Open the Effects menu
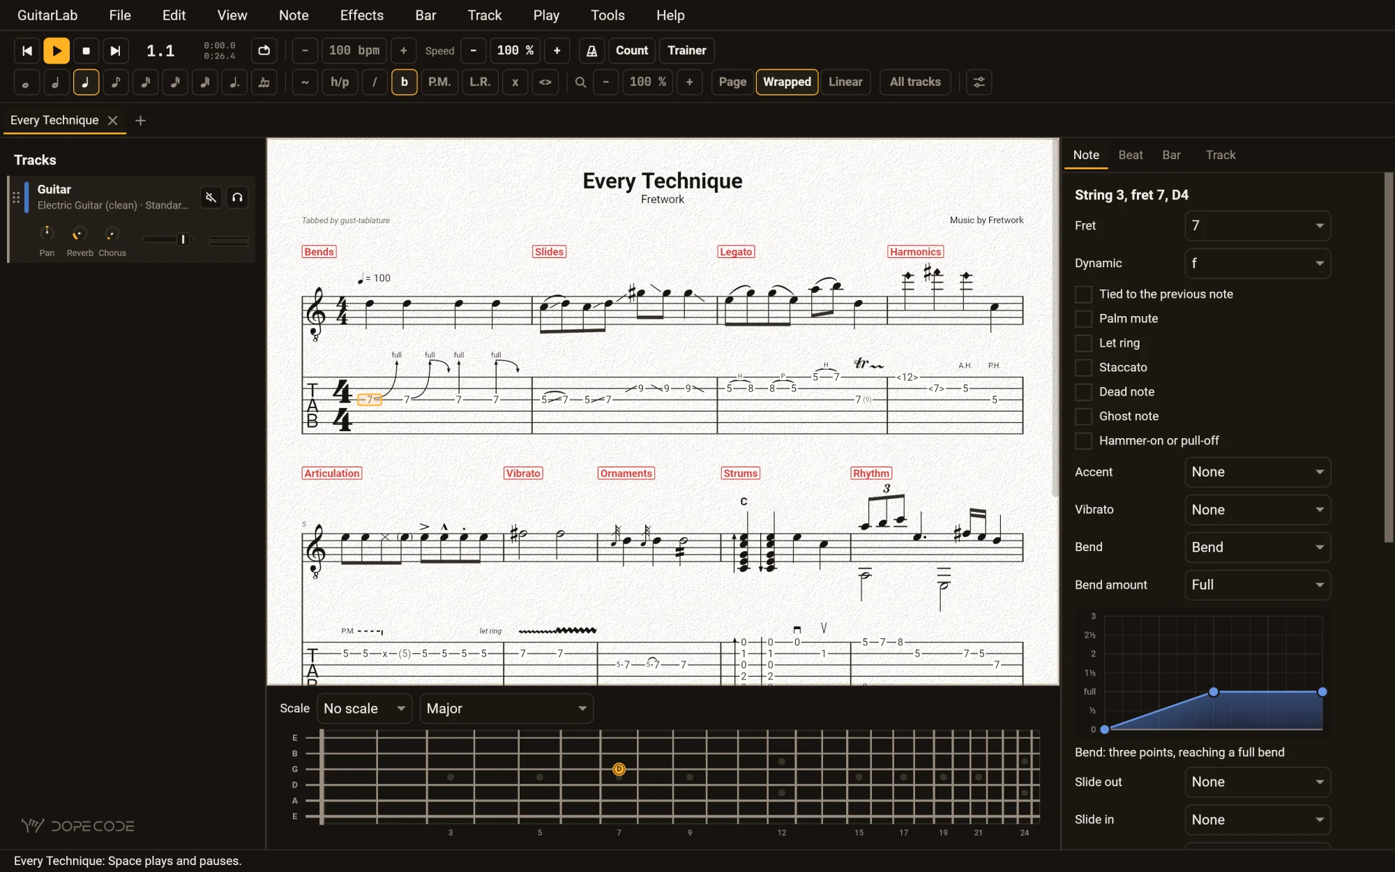 click(x=362, y=15)
